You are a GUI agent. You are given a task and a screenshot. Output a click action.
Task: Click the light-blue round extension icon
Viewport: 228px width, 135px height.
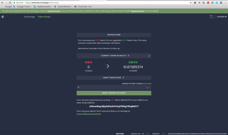(x=217, y=2)
